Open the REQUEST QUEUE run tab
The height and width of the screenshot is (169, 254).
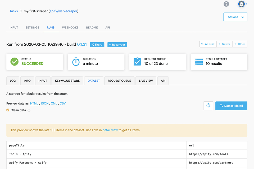pyautogui.click(x=119, y=81)
